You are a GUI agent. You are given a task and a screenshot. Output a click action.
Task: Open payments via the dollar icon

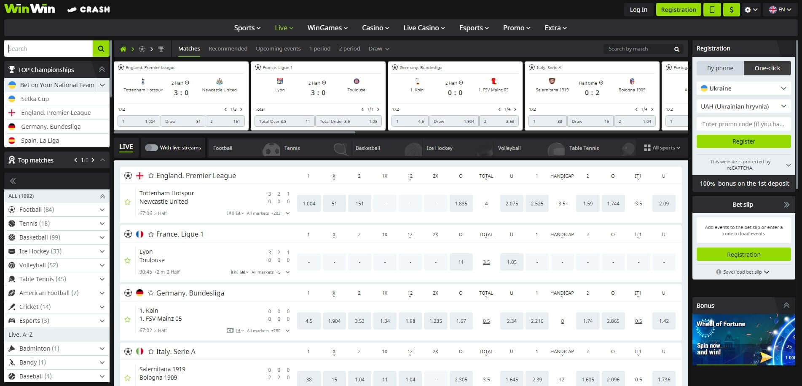click(732, 9)
